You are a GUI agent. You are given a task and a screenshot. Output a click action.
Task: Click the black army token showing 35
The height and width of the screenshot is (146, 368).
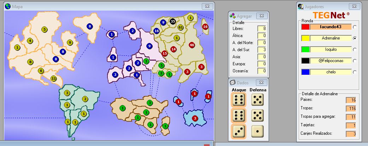tap(173, 21)
